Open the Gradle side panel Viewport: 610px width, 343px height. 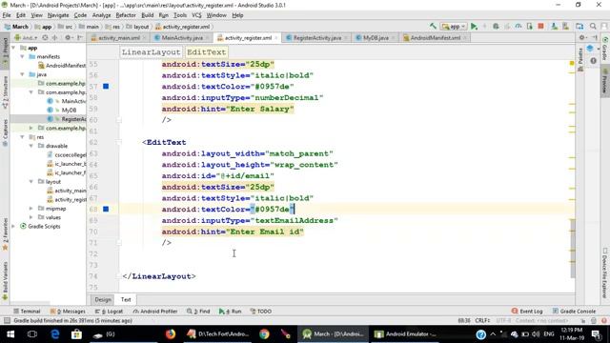click(x=605, y=49)
